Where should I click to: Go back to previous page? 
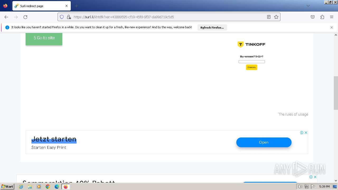6,17
